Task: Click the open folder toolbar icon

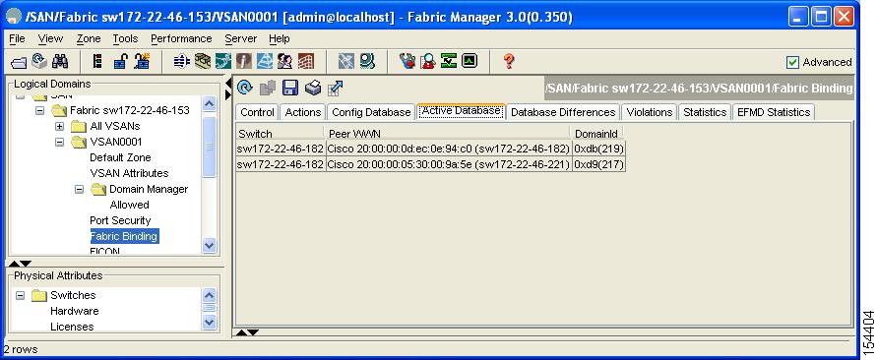Action: coord(19,62)
